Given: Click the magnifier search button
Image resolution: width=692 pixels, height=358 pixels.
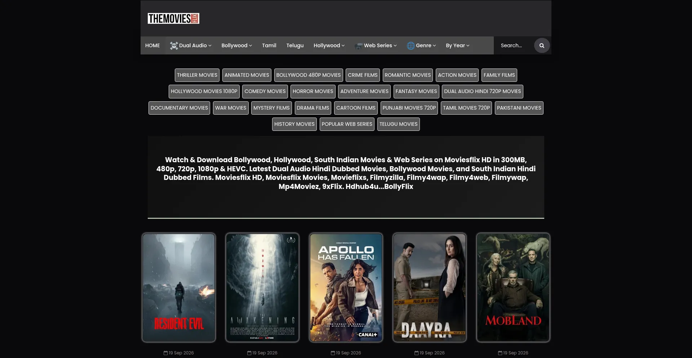Looking at the screenshot, I should pos(542,45).
